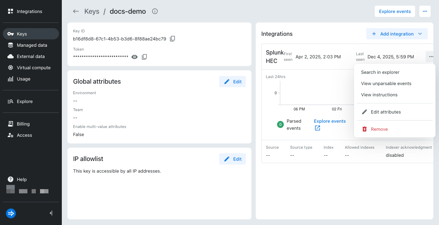439x225 pixels.
Task: Click the Explore events button at top
Action: [x=395, y=11]
